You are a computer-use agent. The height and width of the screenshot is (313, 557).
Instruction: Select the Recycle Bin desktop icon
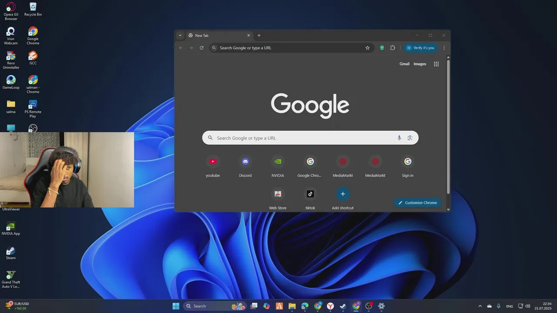(33, 9)
